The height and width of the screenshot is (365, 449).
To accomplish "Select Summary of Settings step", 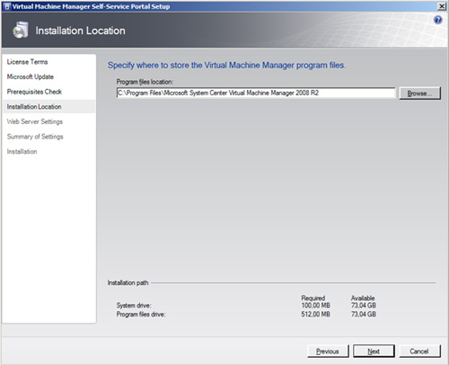I will point(35,137).
